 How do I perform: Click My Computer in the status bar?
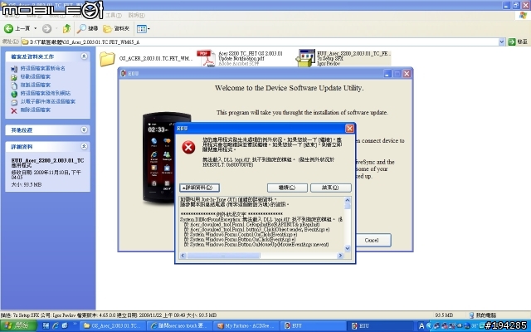(x=483, y=315)
